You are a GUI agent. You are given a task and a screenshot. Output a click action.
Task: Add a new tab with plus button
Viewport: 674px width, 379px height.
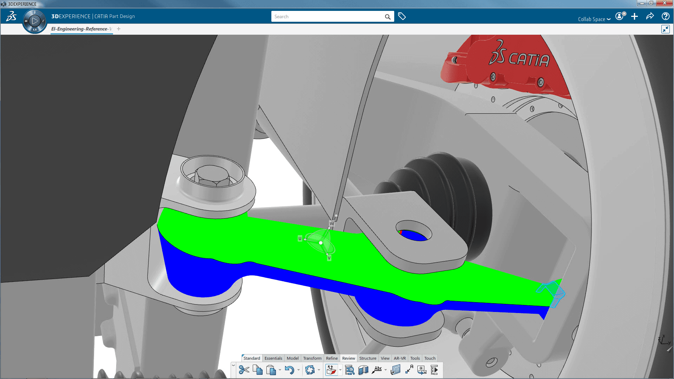pyautogui.click(x=119, y=29)
